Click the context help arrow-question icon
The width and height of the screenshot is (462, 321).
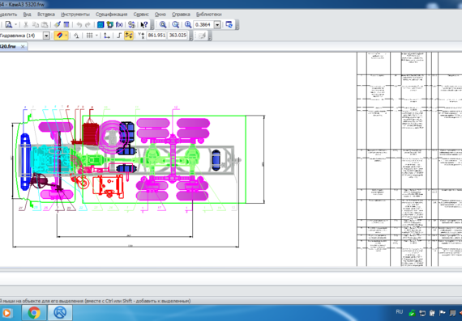(143, 25)
